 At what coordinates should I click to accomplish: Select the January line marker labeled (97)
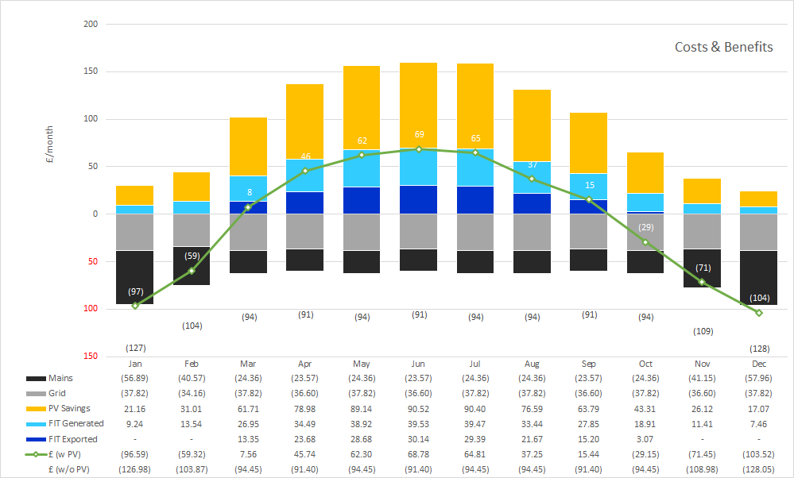click(x=135, y=306)
